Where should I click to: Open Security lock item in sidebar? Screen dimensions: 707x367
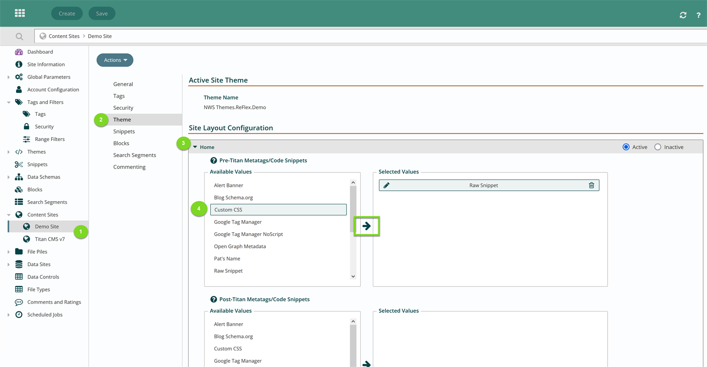pyautogui.click(x=44, y=127)
